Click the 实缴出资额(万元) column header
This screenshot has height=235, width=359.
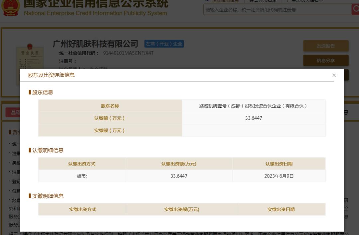point(182,209)
